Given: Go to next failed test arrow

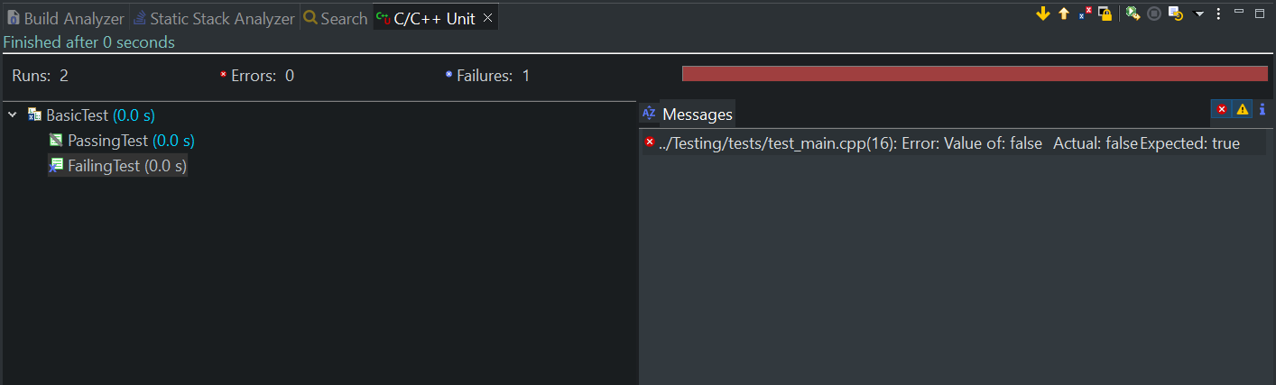Looking at the screenshot, I should [x=1043, y=14].
